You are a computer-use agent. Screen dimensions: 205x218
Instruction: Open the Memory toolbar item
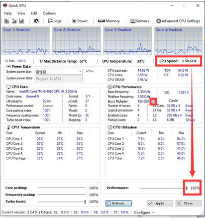coord(109,21)
